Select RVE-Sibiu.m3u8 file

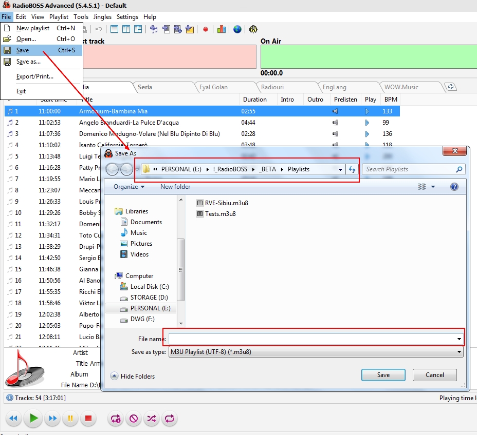tap(223, 203)
